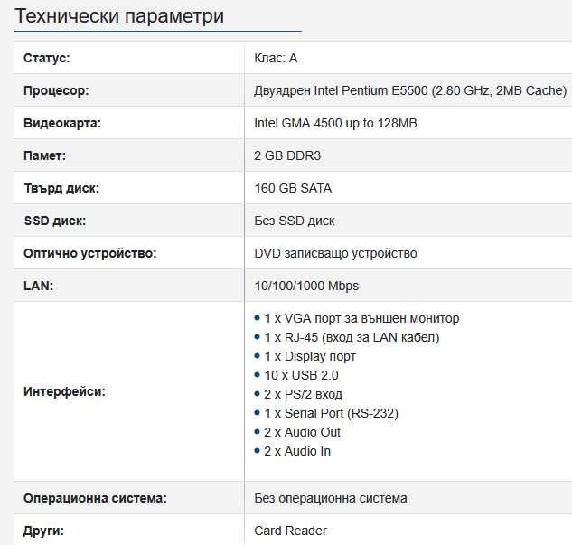The height and width of the screenshot is (545, 572).
Task: Click the "Статус:" row label
Action: [x=46, y=58]
